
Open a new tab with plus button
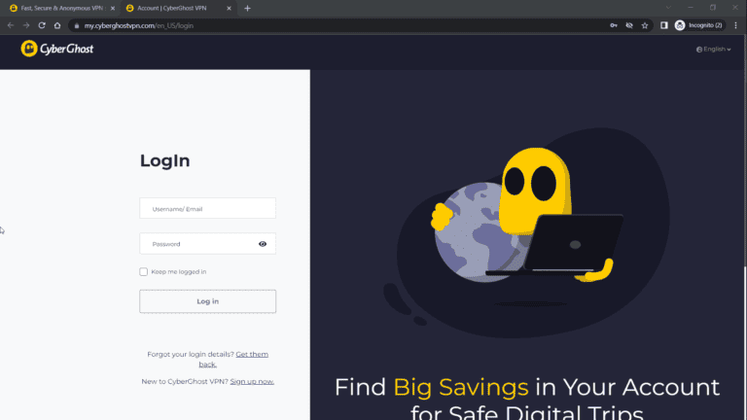pos(247,8)
